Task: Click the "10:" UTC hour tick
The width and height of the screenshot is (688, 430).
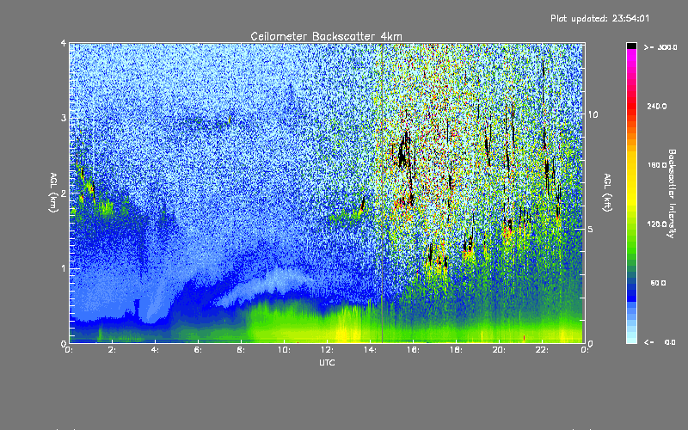Action: (284, 350)
